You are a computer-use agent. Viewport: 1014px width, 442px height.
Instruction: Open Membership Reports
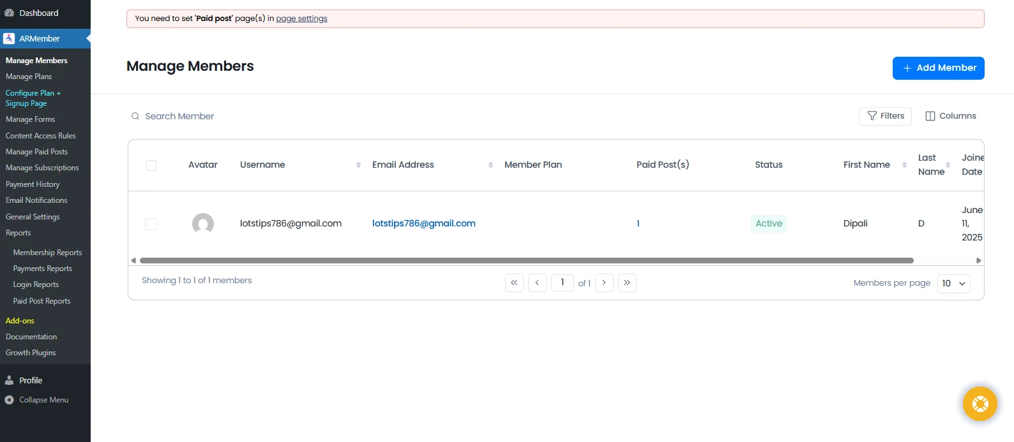pyautogui.click(x=47, y=253)
